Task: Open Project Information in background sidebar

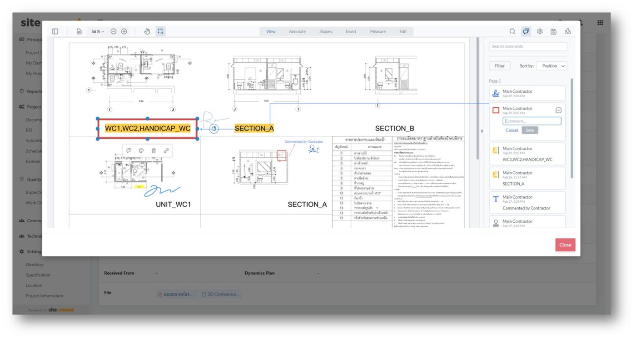Action: pyautogui.click(x=44, y=296)
